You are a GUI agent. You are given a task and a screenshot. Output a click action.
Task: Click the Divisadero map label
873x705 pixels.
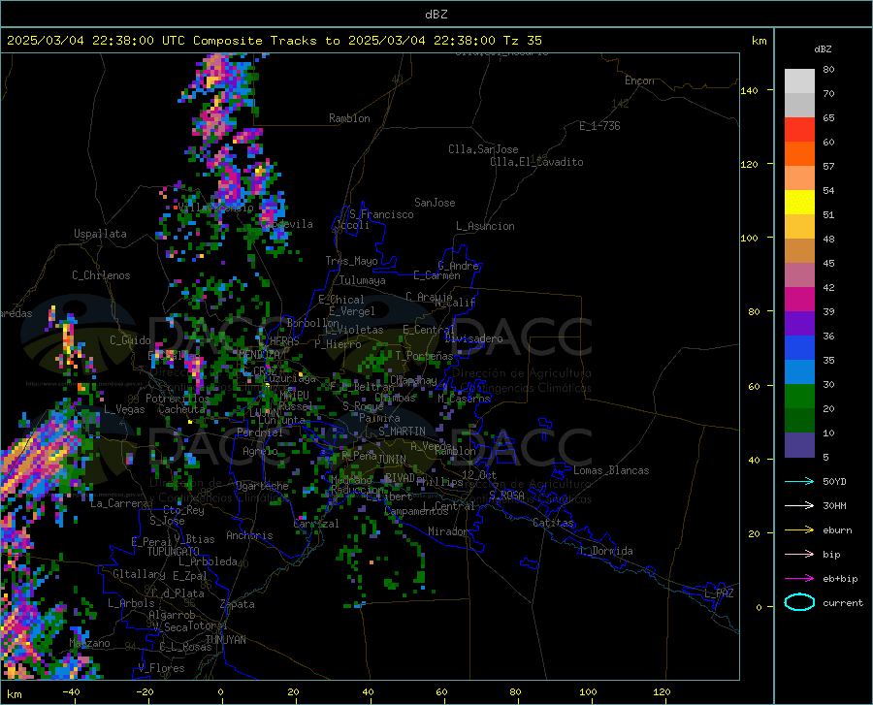473,338
